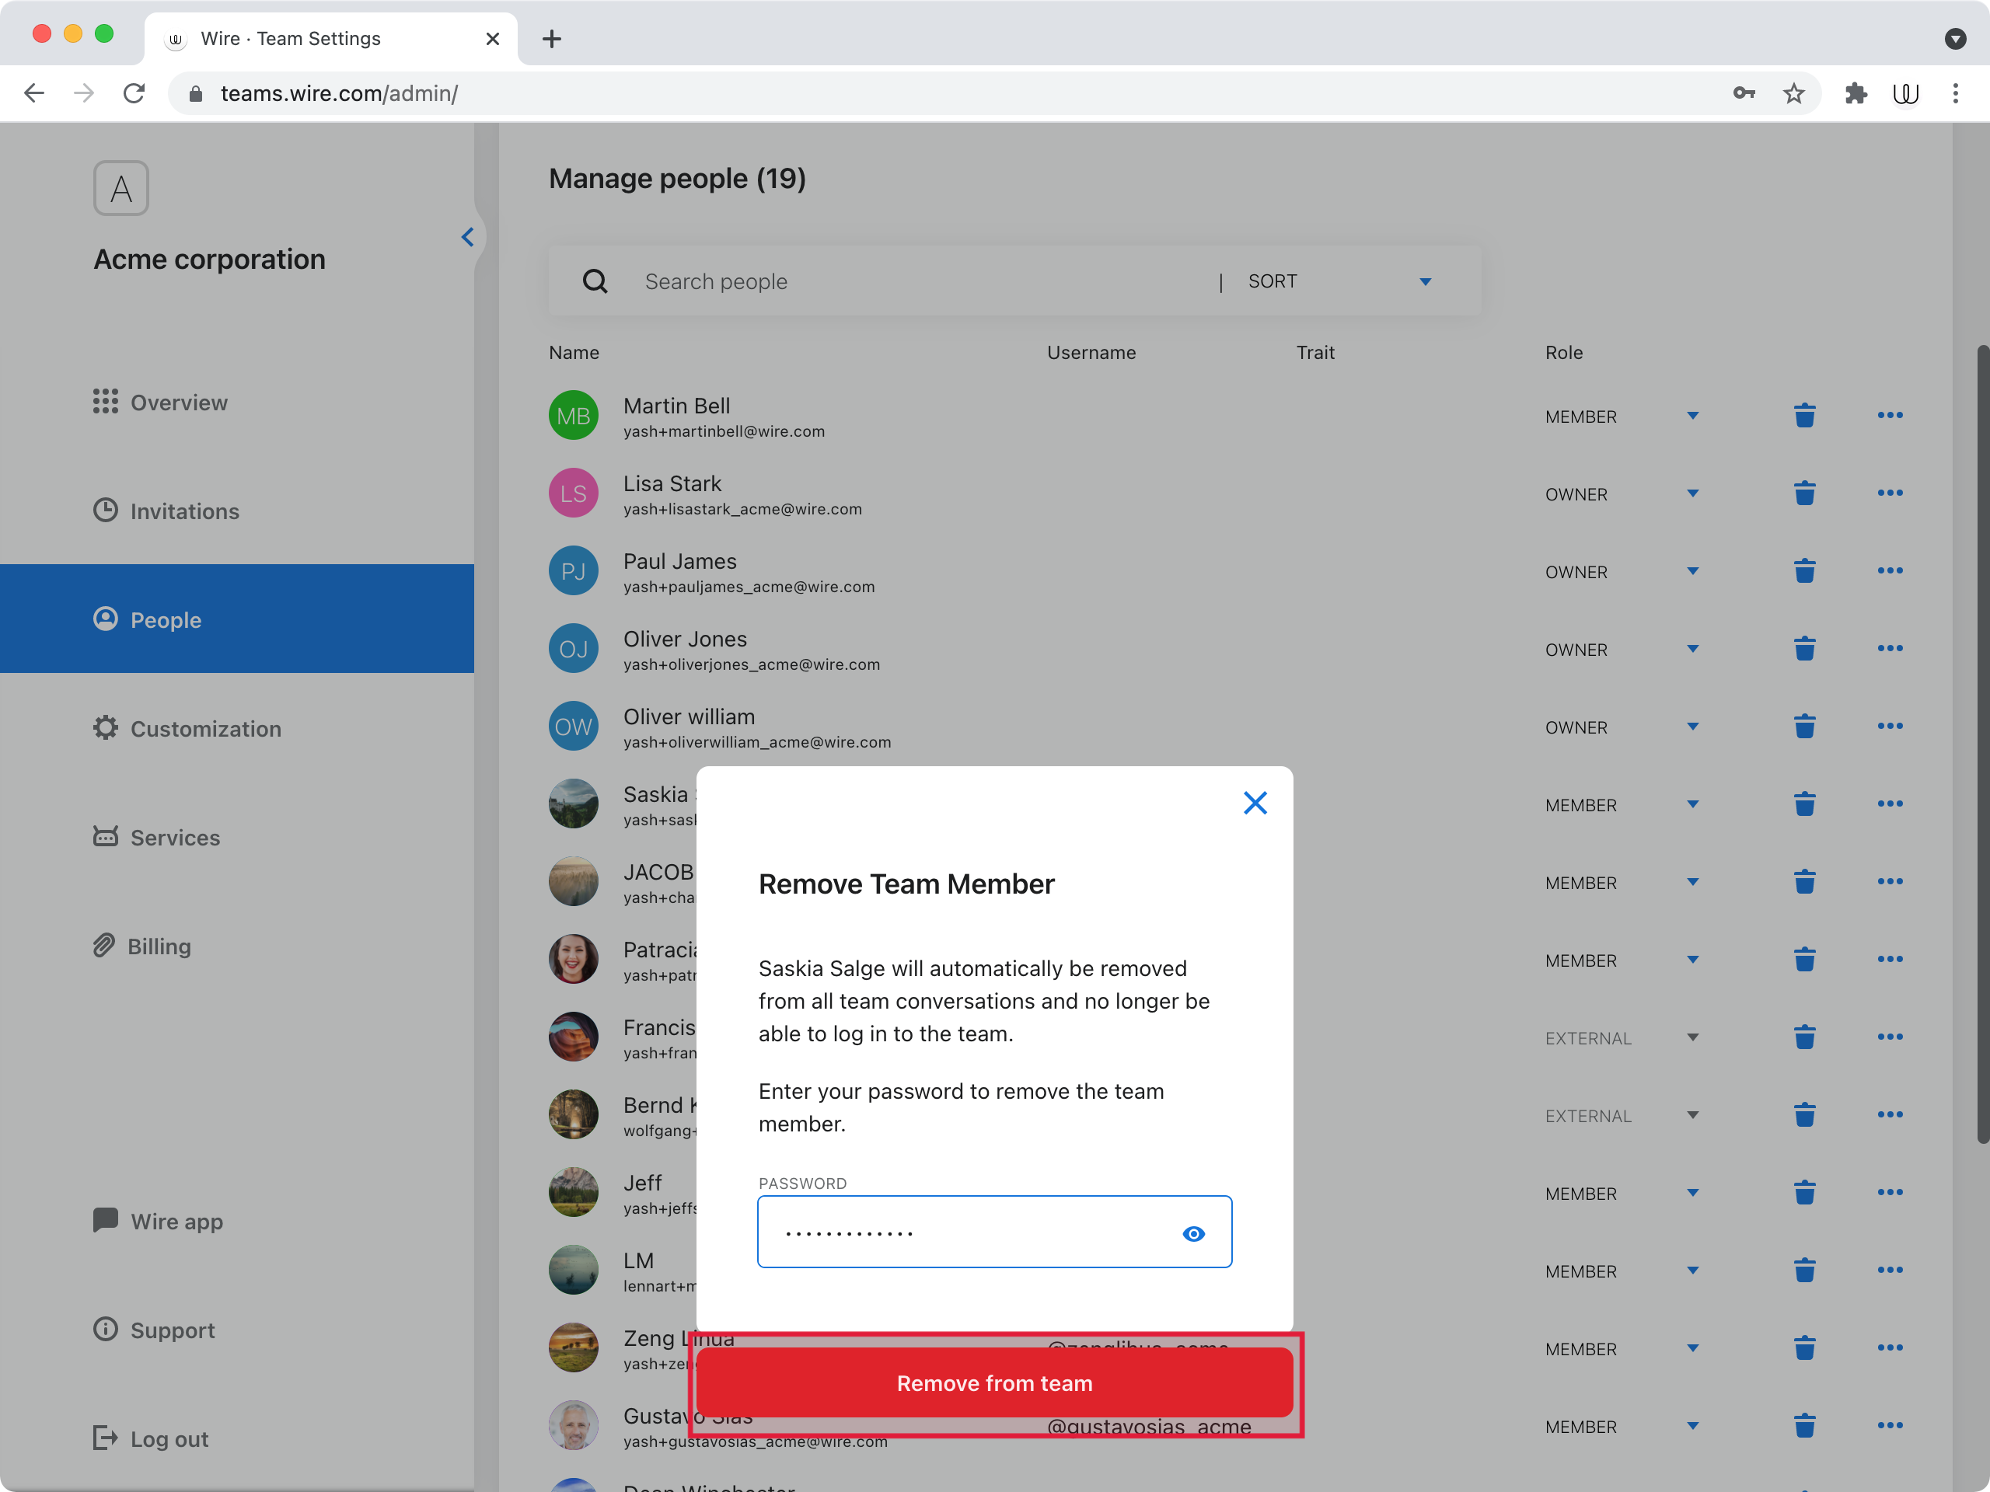The image size is (1990, 1492).
Task: Open a new browser tab
Action: point(551,39)
